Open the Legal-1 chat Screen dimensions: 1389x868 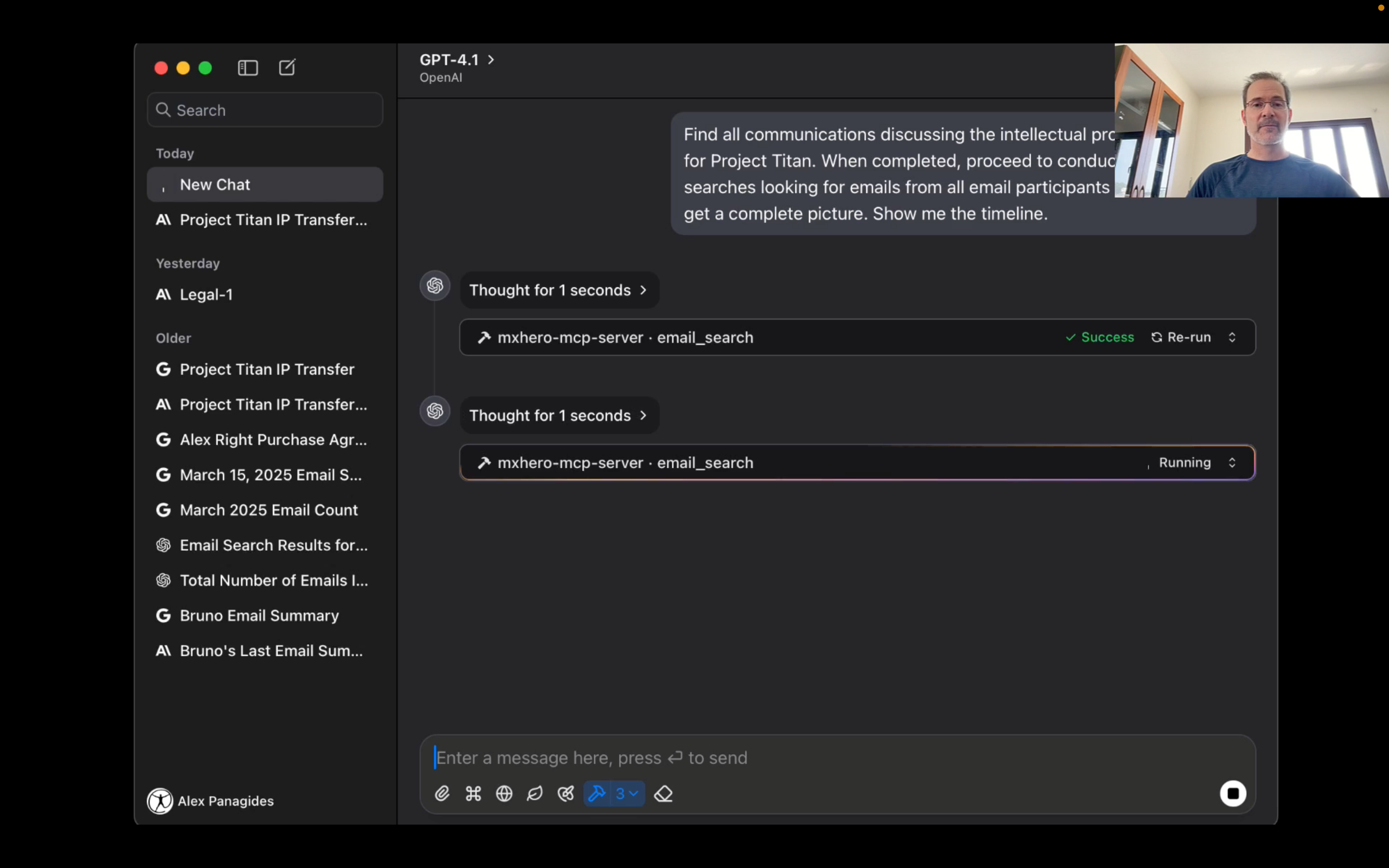pos(265,295)
